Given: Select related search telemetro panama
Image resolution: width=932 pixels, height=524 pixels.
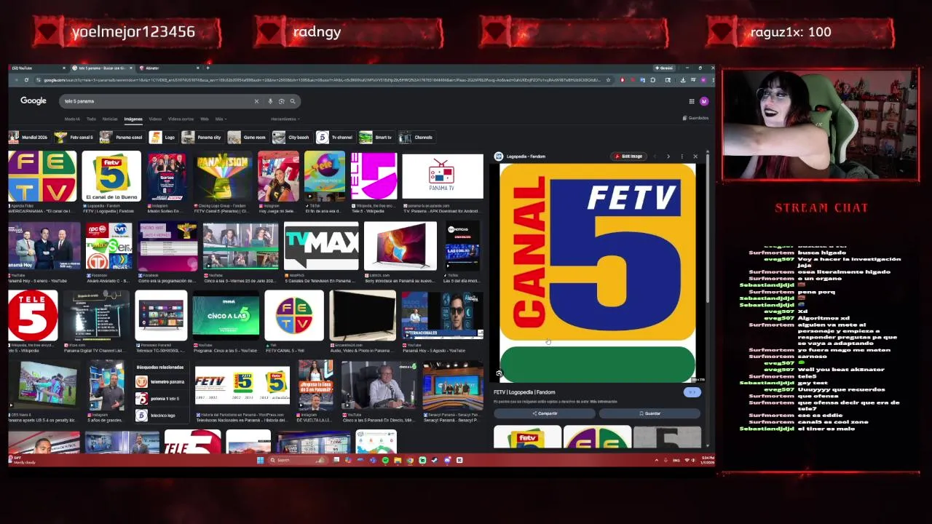Looking at the screenshot, I should click(x=161, y=381).
